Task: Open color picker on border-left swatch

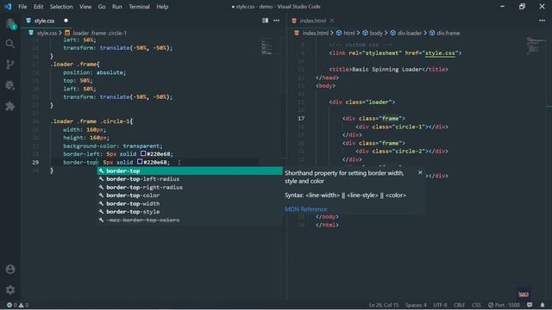Action: tap(143, 153)
